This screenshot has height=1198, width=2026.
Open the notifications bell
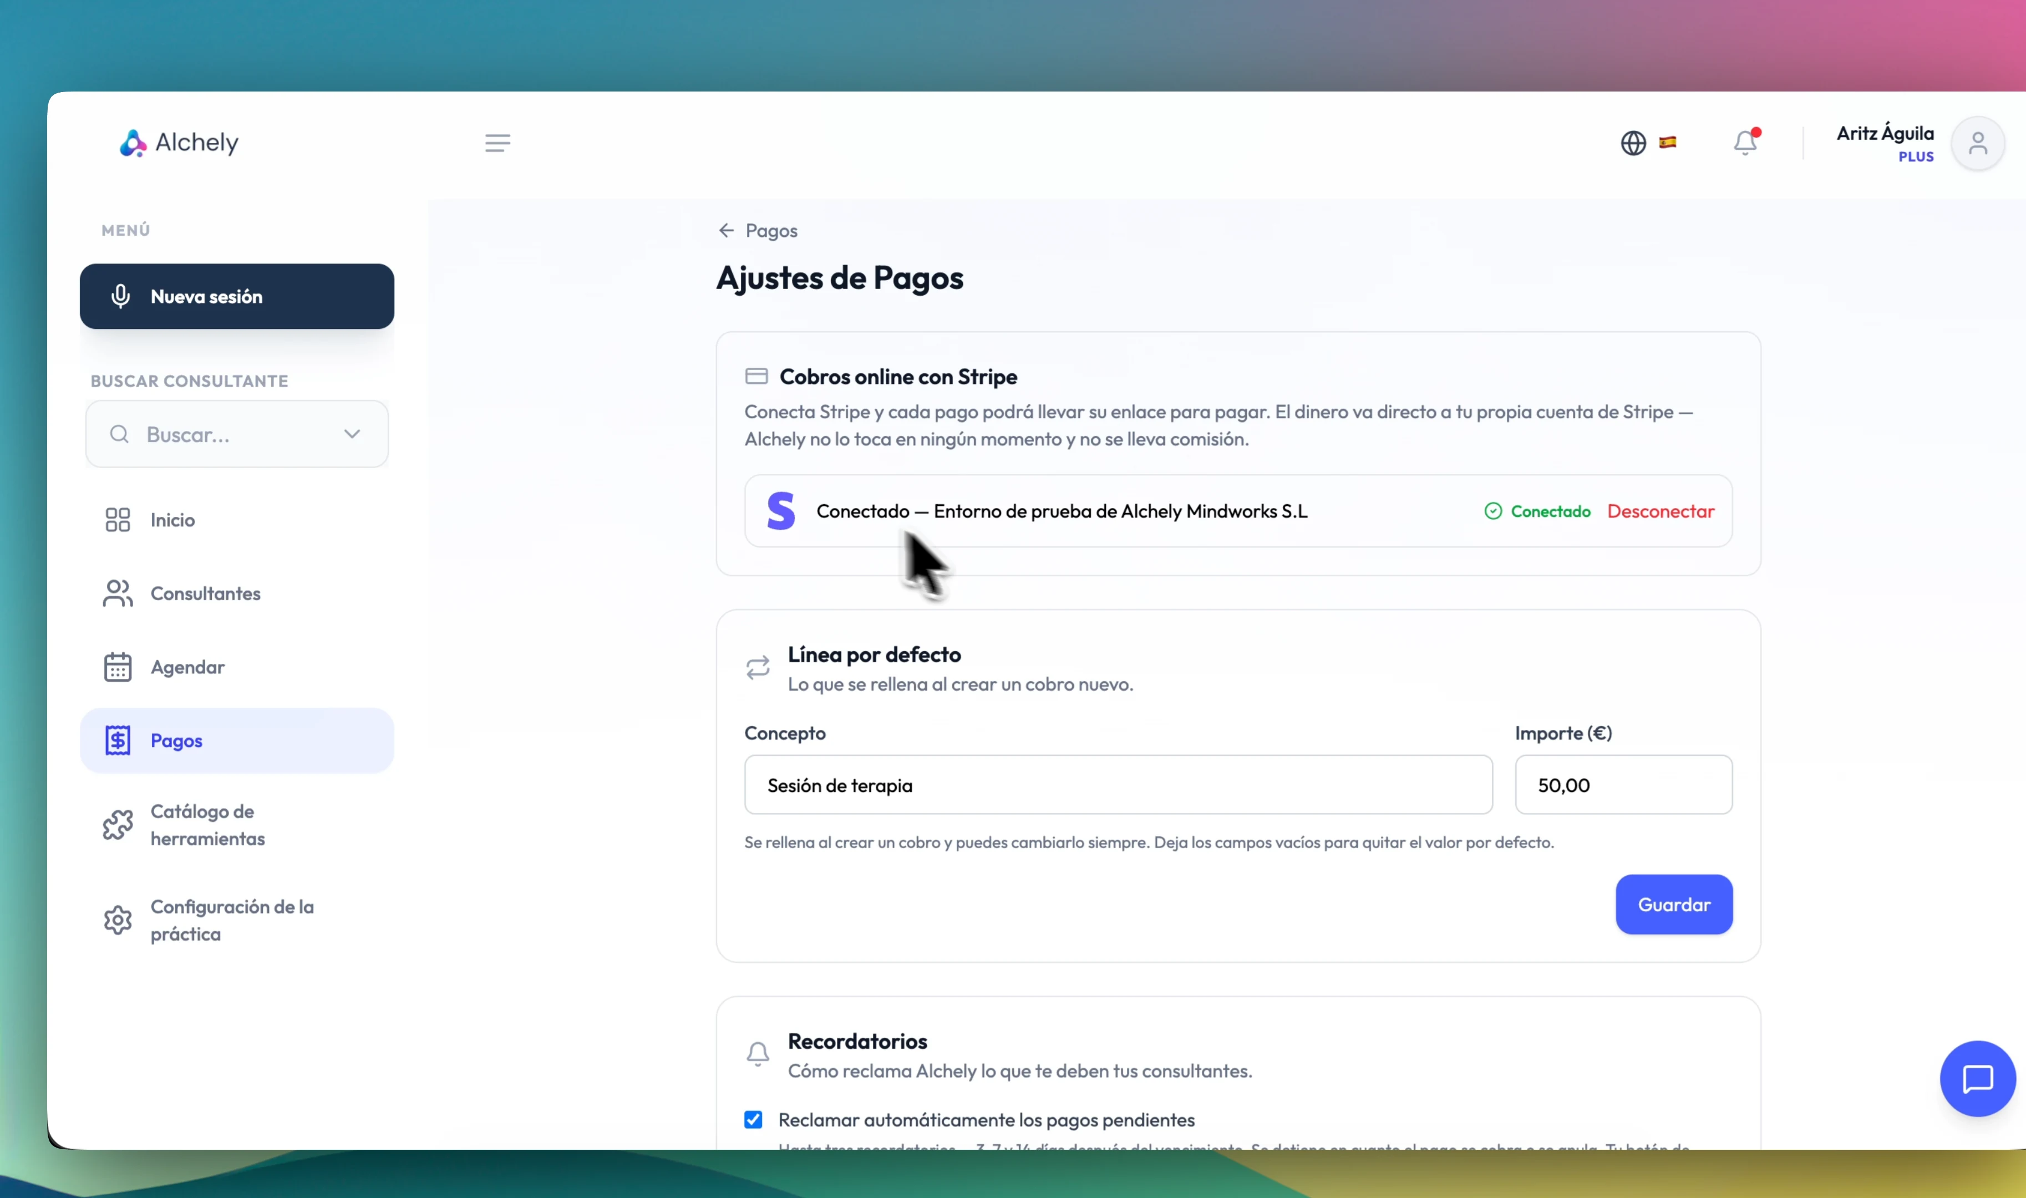[1745, 143]
